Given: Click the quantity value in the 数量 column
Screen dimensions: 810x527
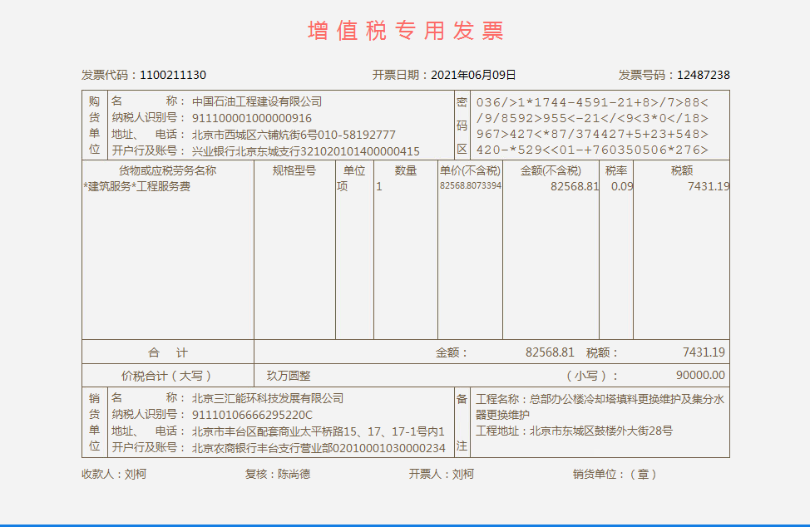Looking at the screenshot, I should pyautogui.click(x=379, y=187).
